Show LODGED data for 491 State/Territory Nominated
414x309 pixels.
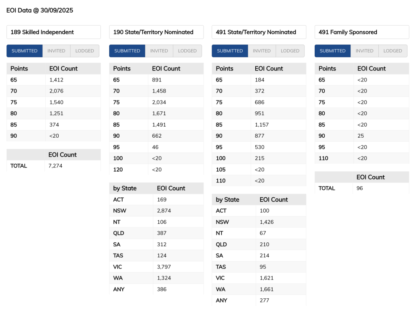(x=290, y=51)
